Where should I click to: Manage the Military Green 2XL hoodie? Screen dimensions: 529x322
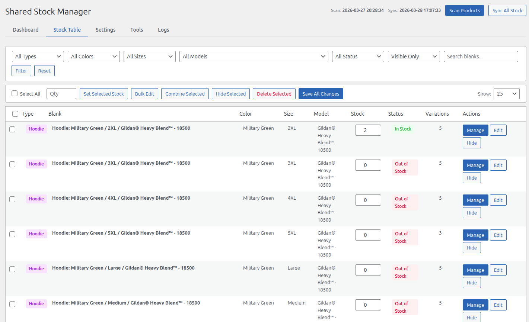click(x=475, y=130)
